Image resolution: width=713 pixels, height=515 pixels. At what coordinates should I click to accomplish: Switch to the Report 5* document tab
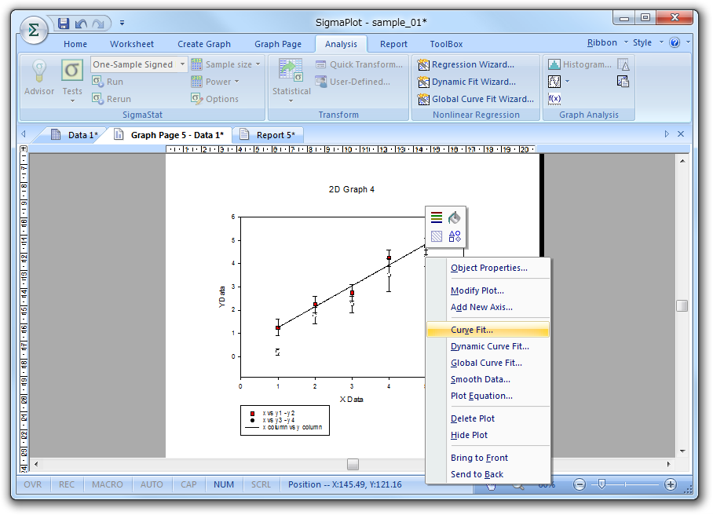click(268, 135)
